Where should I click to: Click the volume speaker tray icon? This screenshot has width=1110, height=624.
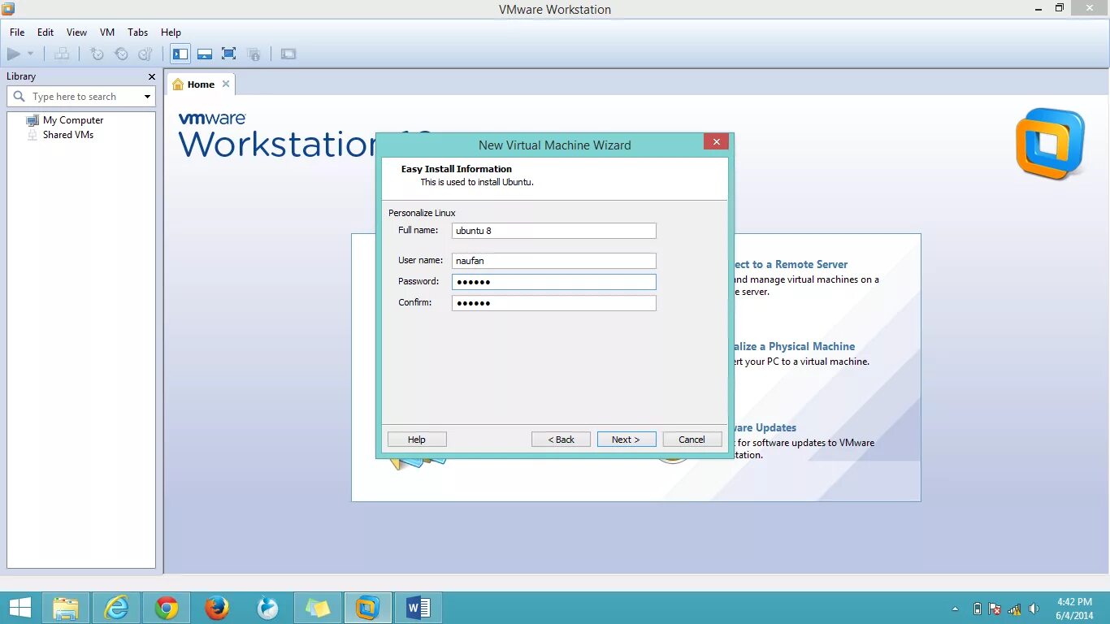click(x=1034, y=609)
